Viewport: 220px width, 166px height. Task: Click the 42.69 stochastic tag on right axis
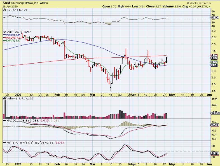[215, 153]
